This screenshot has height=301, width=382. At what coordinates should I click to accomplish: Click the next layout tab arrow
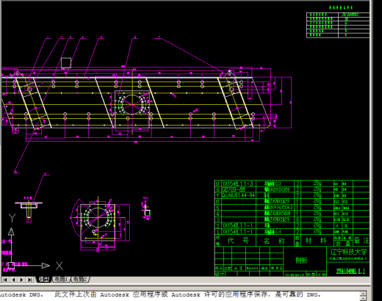22,280
